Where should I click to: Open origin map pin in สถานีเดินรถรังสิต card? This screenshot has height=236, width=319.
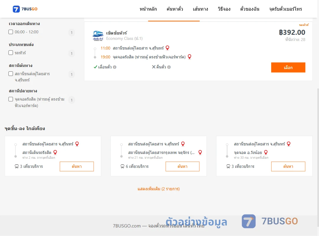tap(77, 144)
